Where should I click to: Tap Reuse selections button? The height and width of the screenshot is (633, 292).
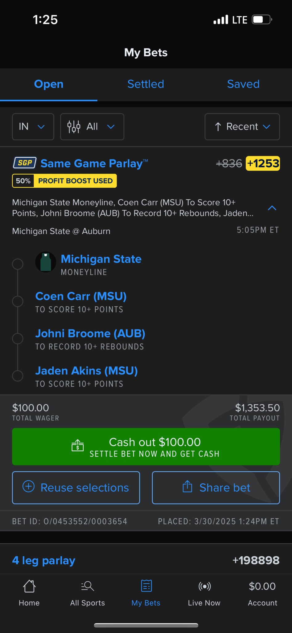tap(76, 487)
